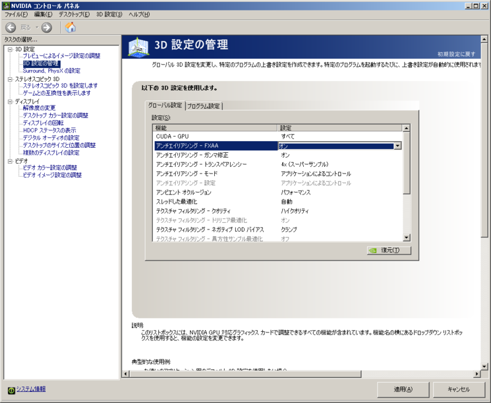Screen dimensions: 491x403
Task: Open the ヘルプ(H) menu
Action: point(139,14)
